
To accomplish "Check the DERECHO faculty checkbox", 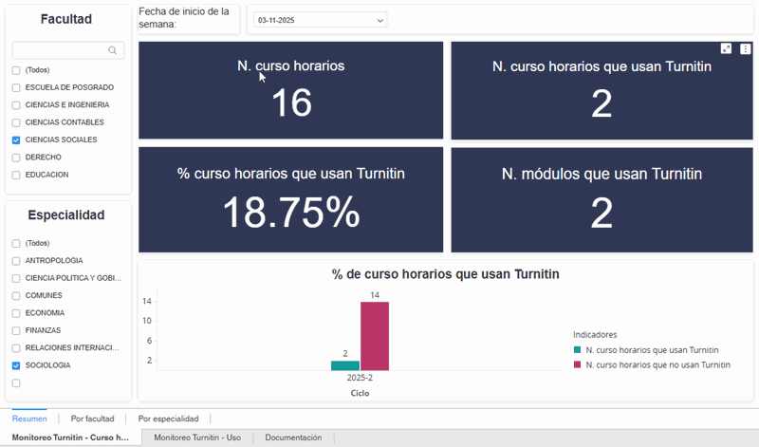I will (16, 158).
